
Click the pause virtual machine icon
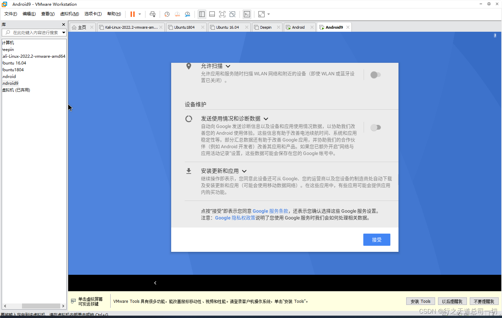point(133,14)
